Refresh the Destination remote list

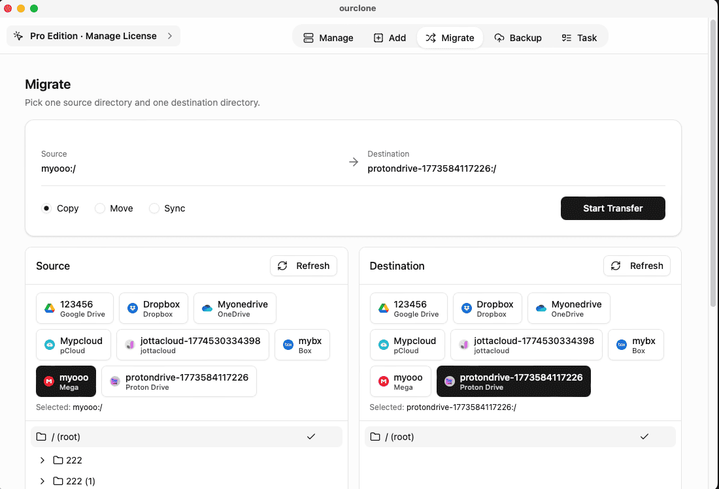click(636, 266)
